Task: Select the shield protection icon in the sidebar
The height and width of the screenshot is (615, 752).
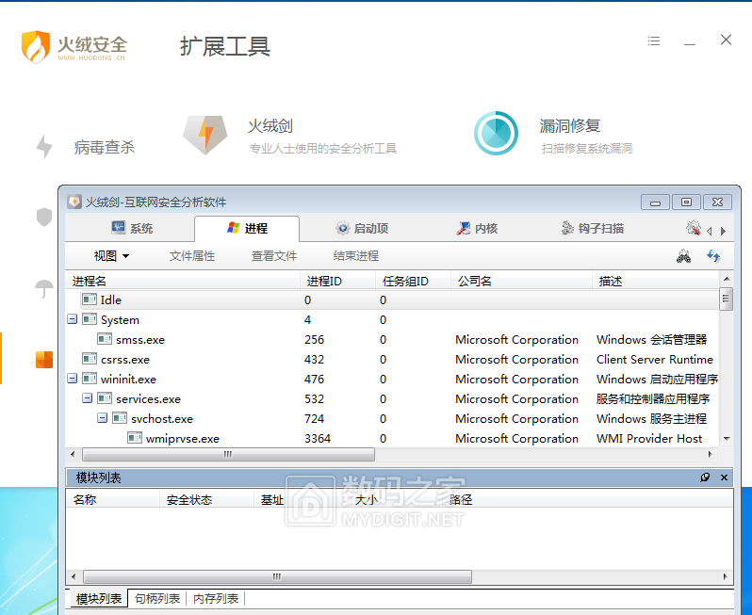Action: click(x=44, y=217)
